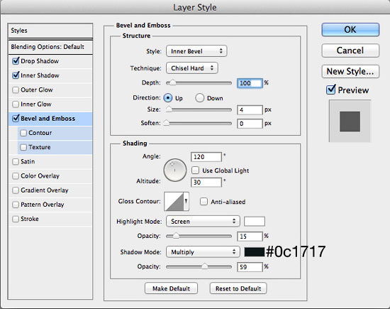Click the white highlight color swatch

coord(255,222)
